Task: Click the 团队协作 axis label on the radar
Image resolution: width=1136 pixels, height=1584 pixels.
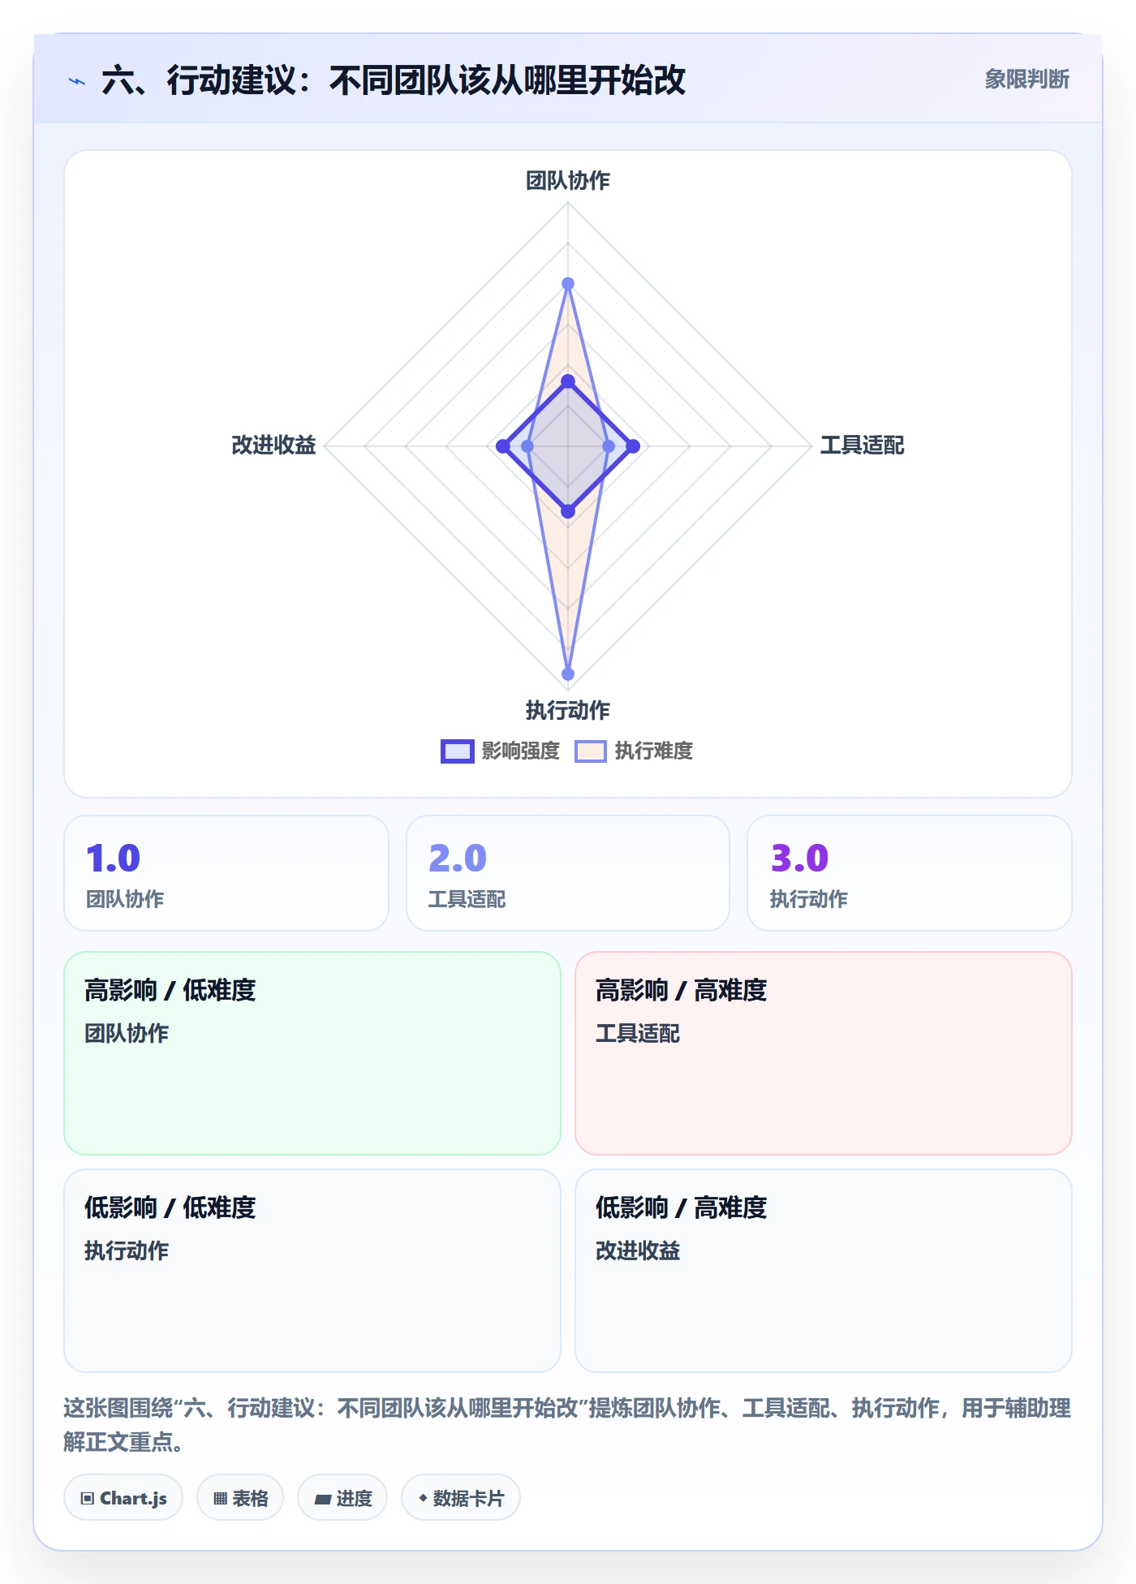Action: [568, 180]
